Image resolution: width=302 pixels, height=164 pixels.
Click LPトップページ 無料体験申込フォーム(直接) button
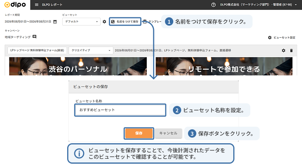click(x=37, y=51)
